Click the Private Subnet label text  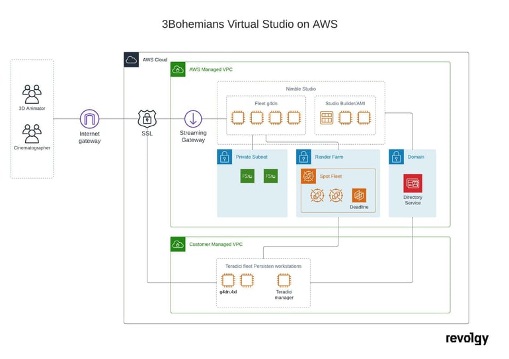click(x=252, y=157)
